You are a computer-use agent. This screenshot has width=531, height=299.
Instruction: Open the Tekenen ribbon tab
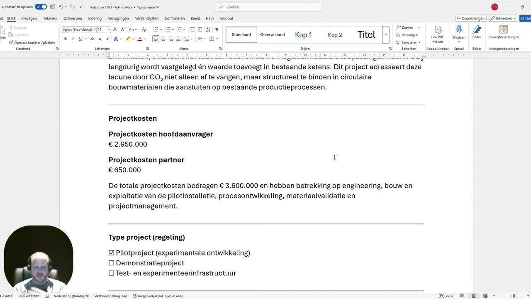click(50, 18)
